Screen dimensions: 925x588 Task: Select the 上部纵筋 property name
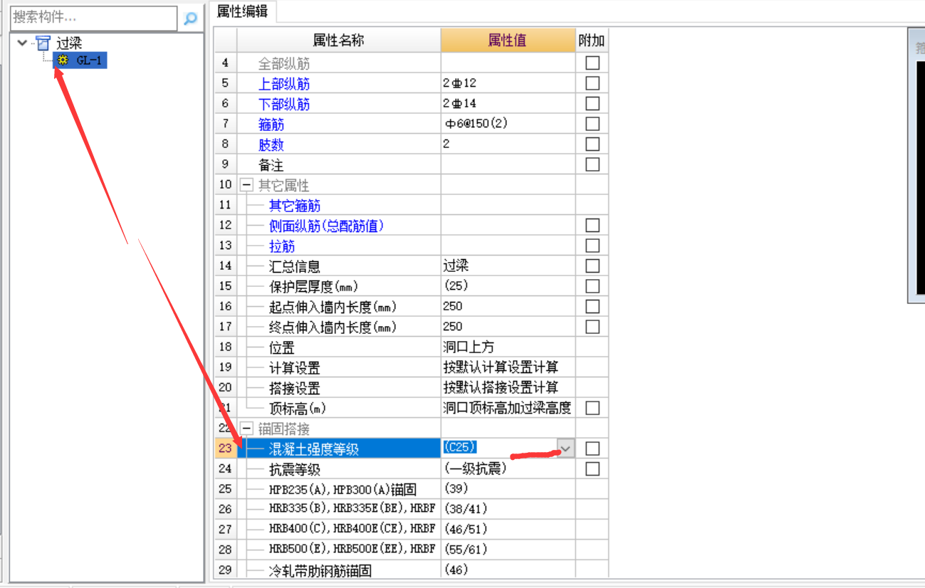(284, 84)
